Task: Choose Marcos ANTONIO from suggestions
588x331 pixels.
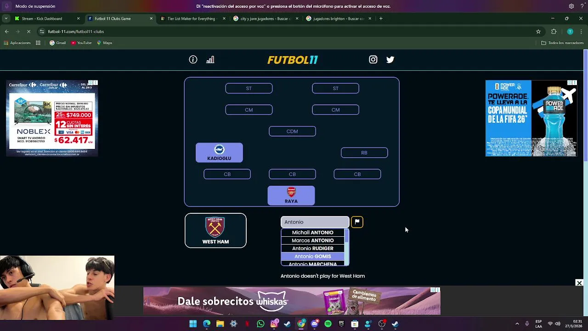Action: click(x=313, y=240)
